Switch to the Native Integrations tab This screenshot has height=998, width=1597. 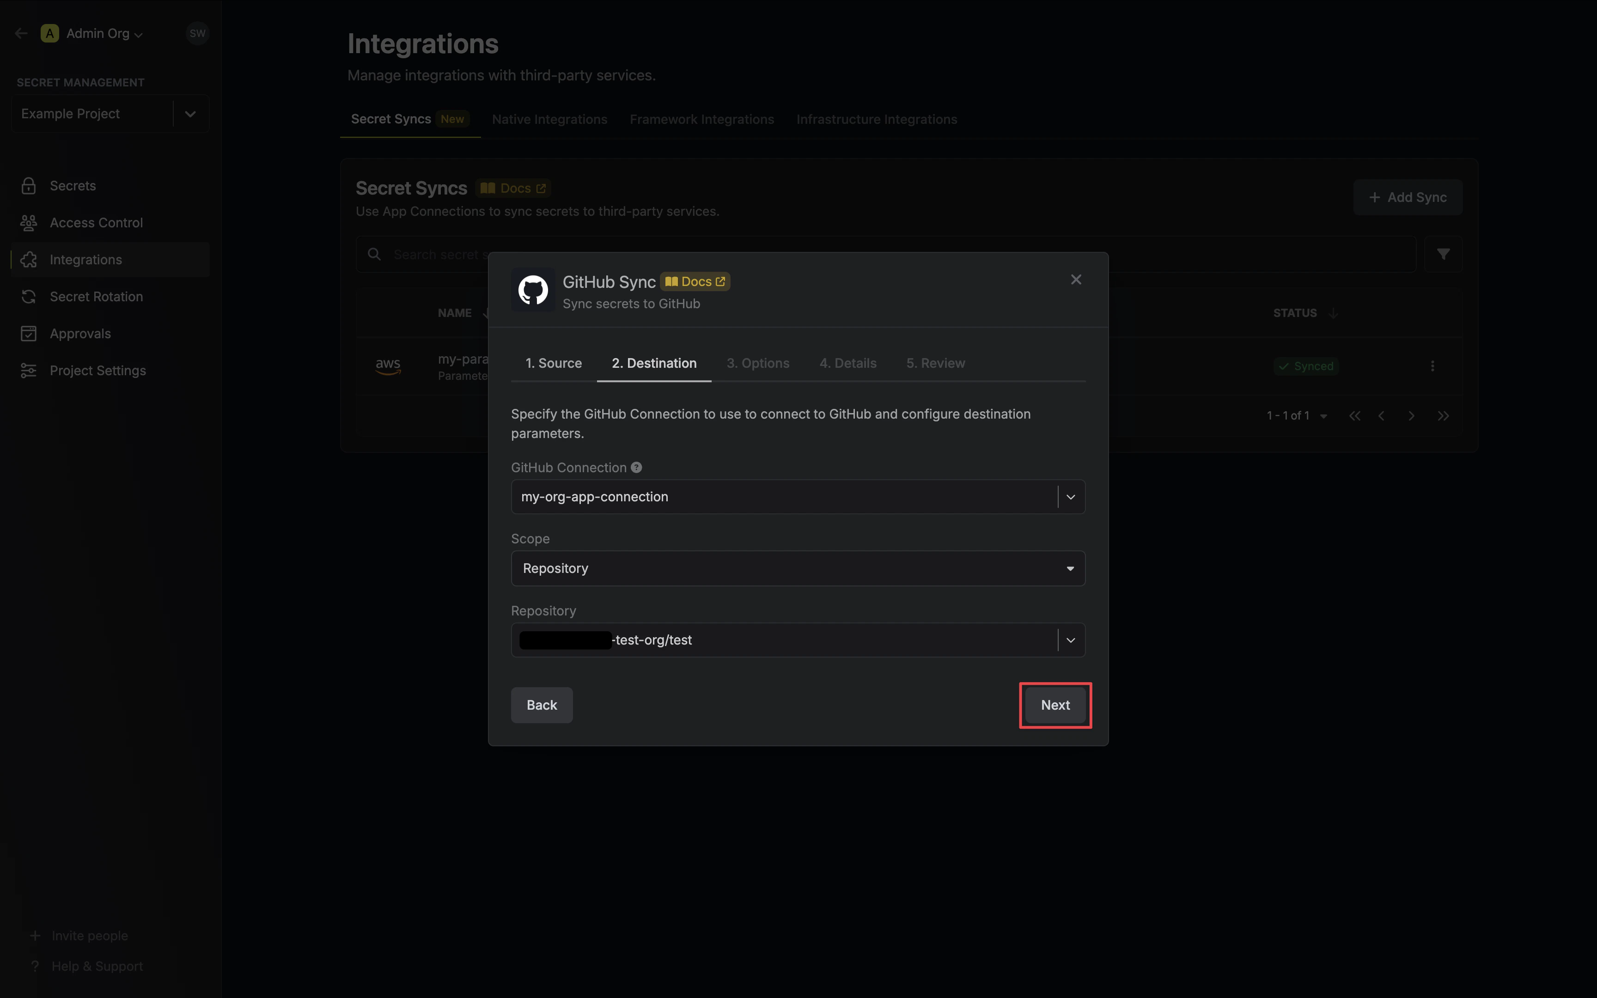(549, 120)
